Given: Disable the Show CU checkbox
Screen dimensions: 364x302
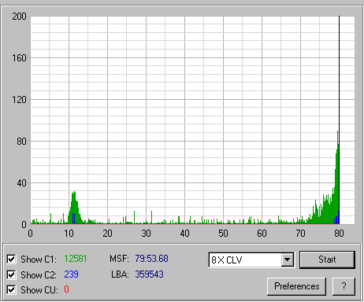Looking at the screenshot, I should [x=12, y=290].
